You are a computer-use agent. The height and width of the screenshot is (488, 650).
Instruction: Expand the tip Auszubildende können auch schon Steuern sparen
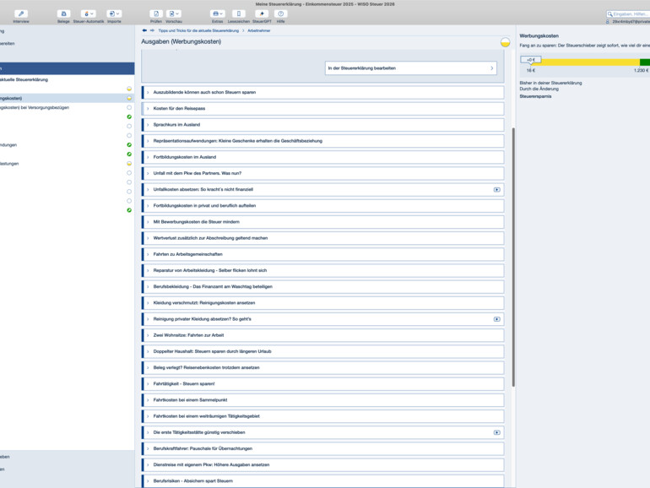[323, 93]
